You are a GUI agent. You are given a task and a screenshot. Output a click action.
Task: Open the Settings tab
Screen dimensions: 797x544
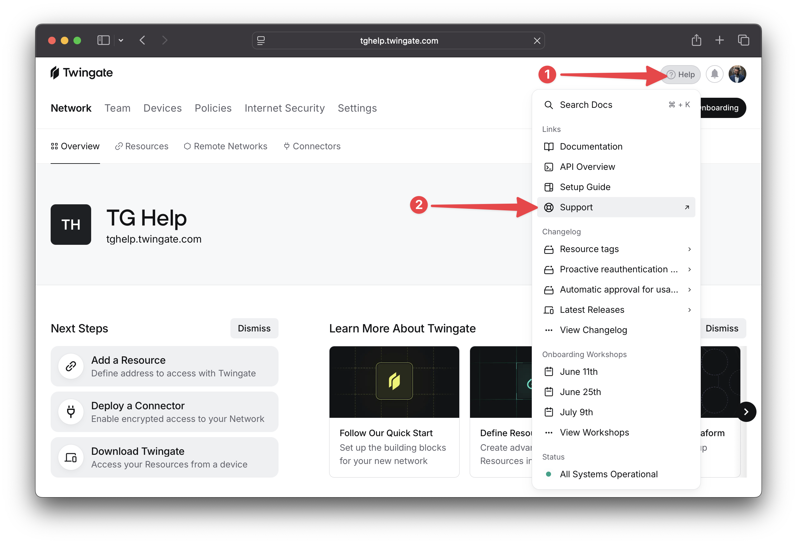pyautogui.click(x=357, y=108)
